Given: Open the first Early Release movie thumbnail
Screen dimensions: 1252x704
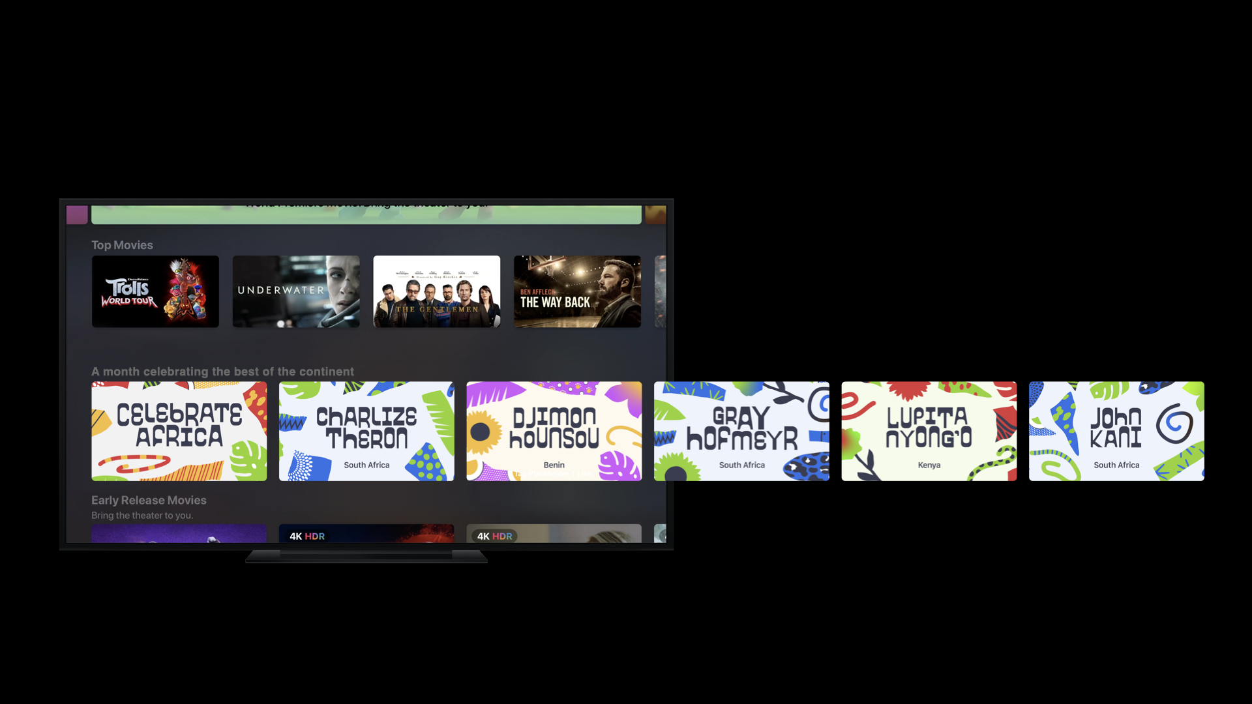Looking at the screenshot, I should 179,533.
